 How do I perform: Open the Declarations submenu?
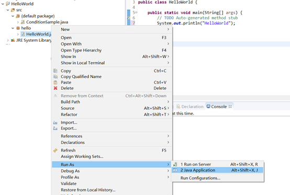pyautogui.click(x=111, y=142)
